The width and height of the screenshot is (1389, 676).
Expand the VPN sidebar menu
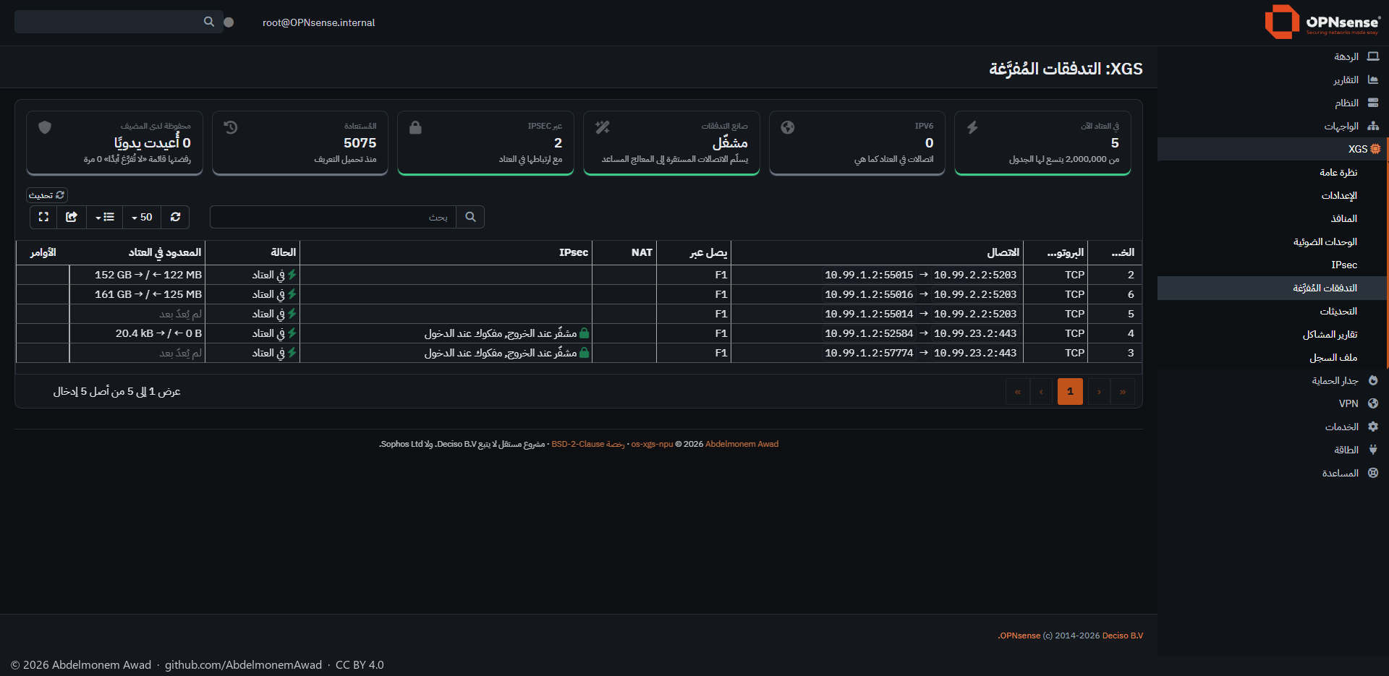pyautogui.click(x=1273, y=403)
